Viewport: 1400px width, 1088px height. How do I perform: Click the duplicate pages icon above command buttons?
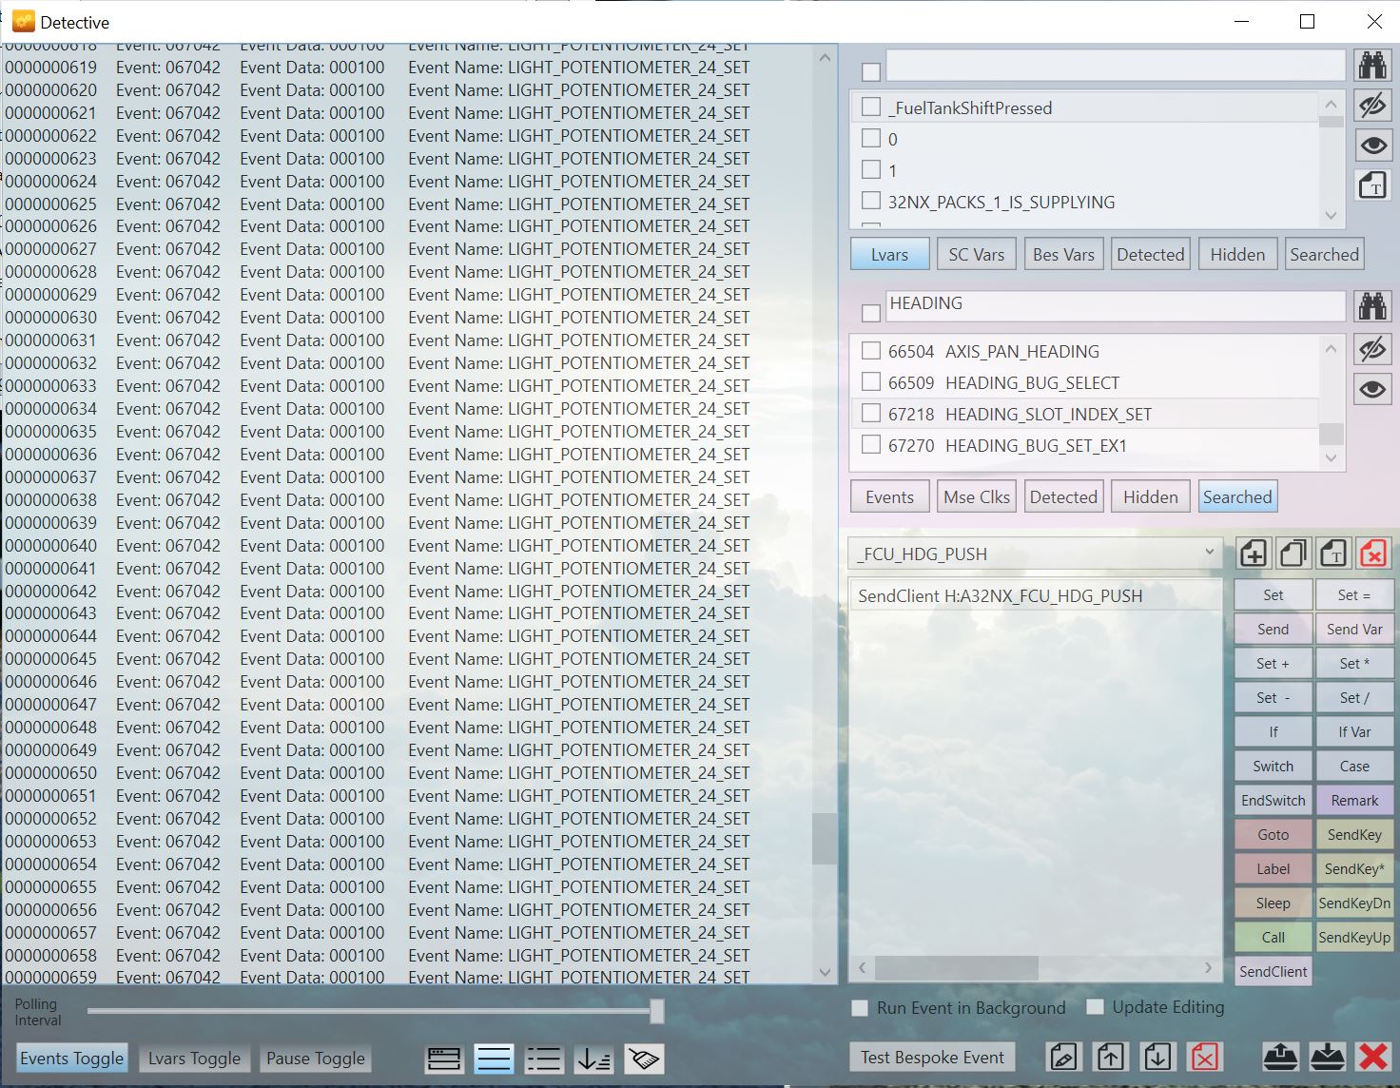[1293, 554]
